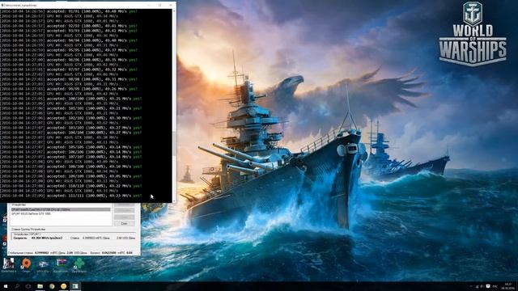Click the log line accepted: 110/110
This screenshot has height=291, width=518.
pos(70,186)
